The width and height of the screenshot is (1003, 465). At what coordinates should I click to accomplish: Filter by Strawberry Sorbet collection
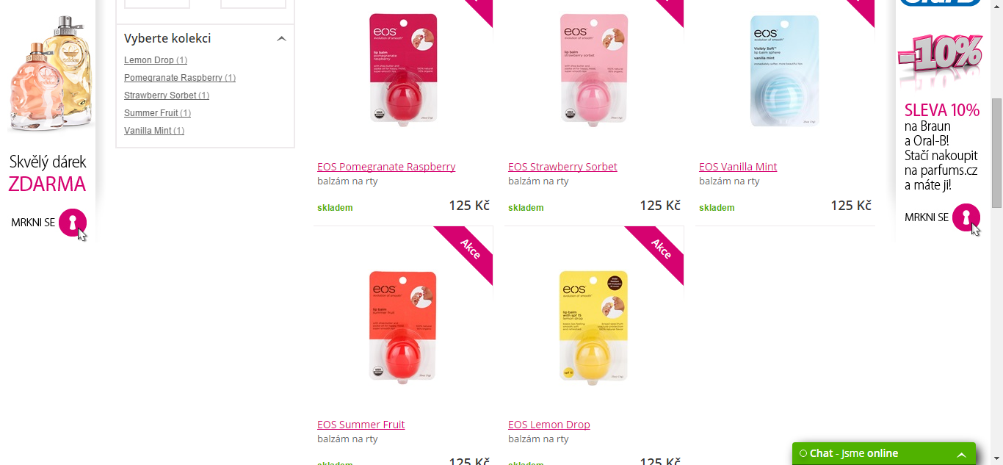(167, 95)
